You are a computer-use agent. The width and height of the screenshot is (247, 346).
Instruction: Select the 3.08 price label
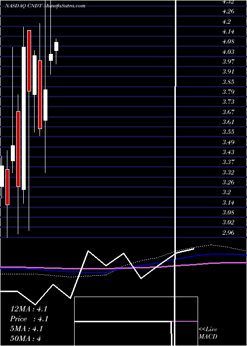[228, 212]
